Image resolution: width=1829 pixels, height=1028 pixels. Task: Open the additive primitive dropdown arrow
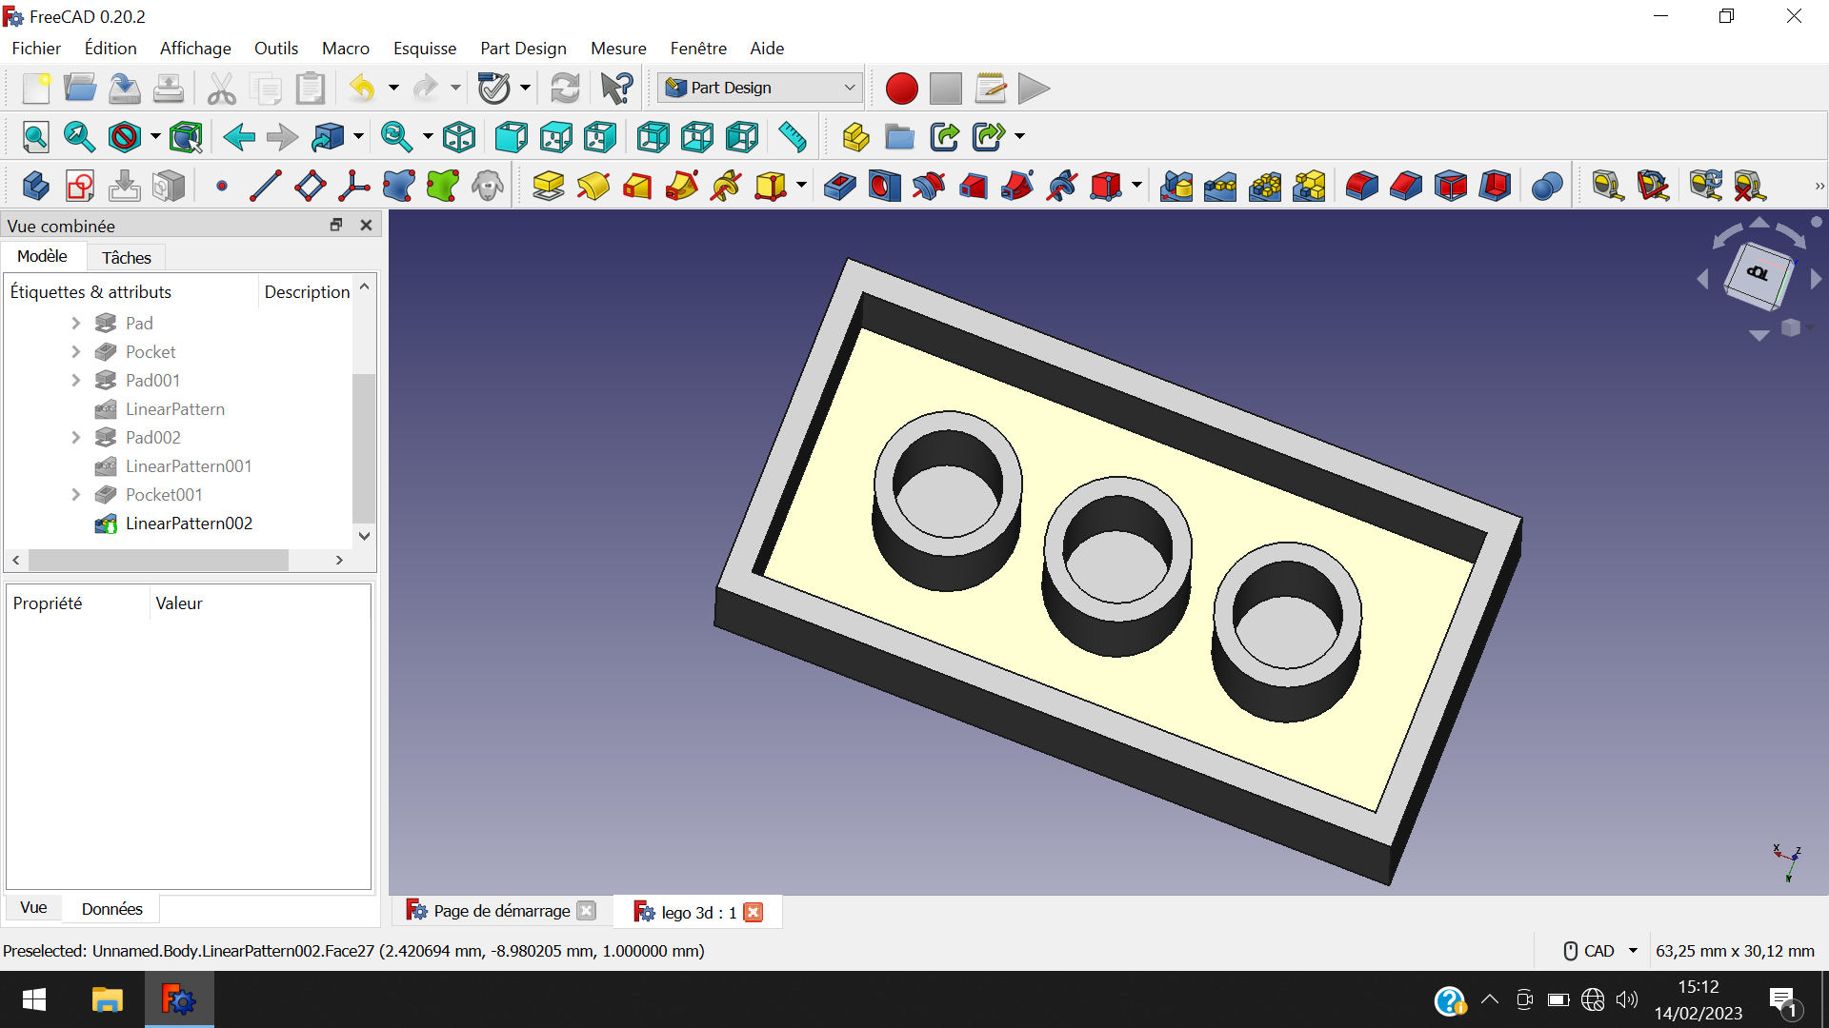tap(801, 186)
